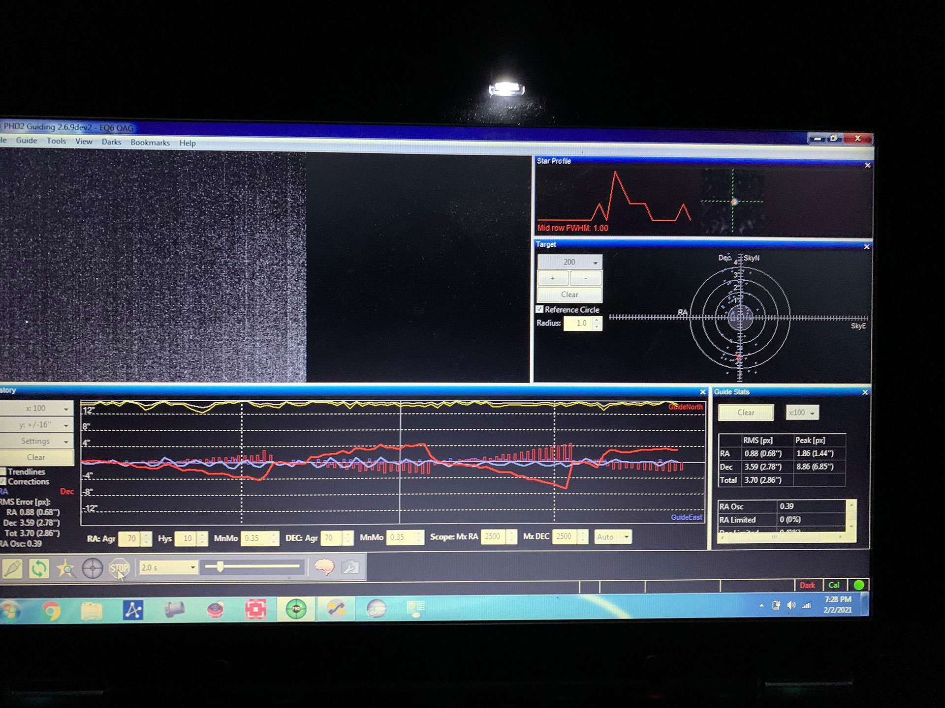Click the Connect Equipment USB cable icon
Screen dimensions: 945x708
[x=12, y=568]
